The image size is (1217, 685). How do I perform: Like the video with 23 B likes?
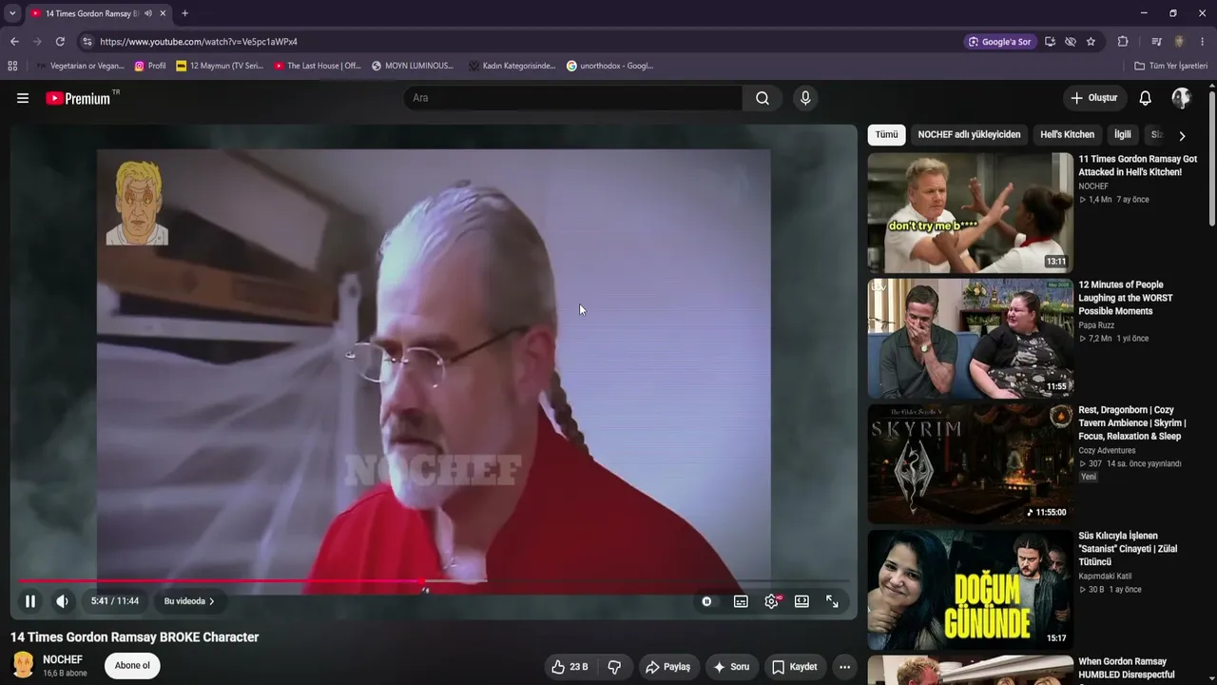pos(570,667)
